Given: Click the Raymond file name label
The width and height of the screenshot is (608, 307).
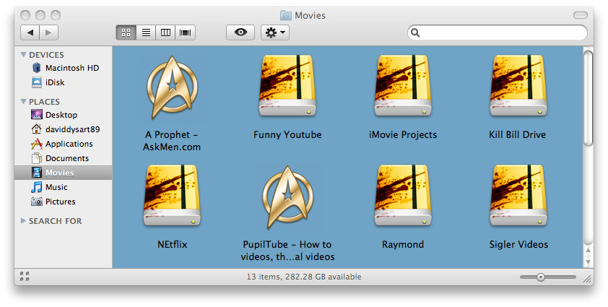Looking at the screenshot, I should pos(403,244).
